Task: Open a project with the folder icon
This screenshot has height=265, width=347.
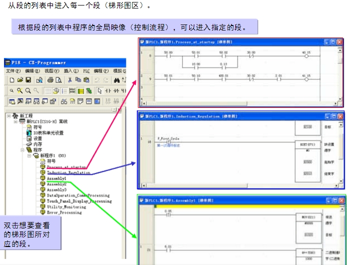Action: 20,80
